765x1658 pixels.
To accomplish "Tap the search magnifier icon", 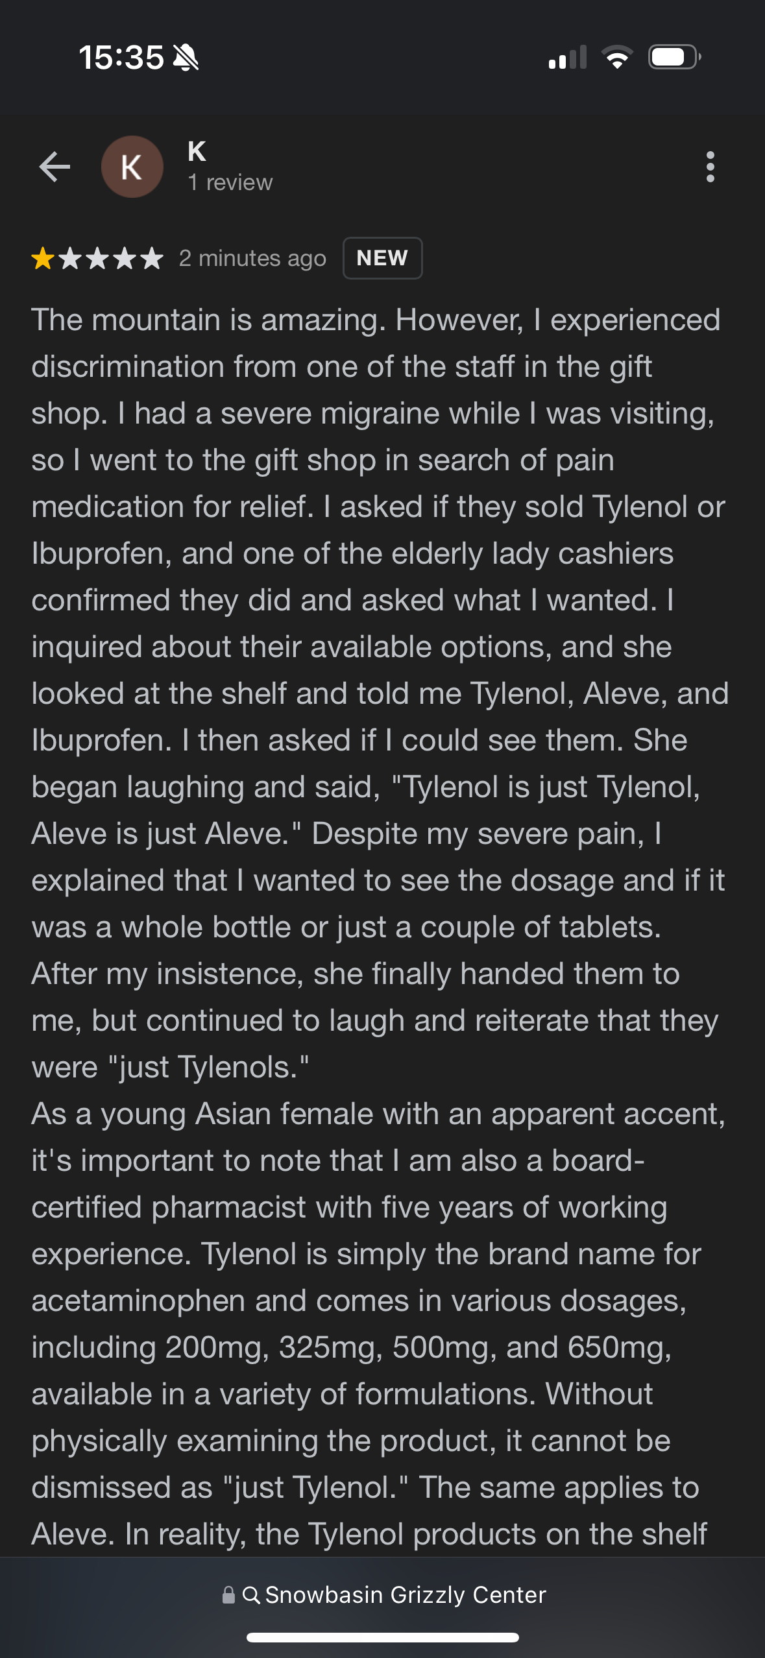I will coord(251,1594).
